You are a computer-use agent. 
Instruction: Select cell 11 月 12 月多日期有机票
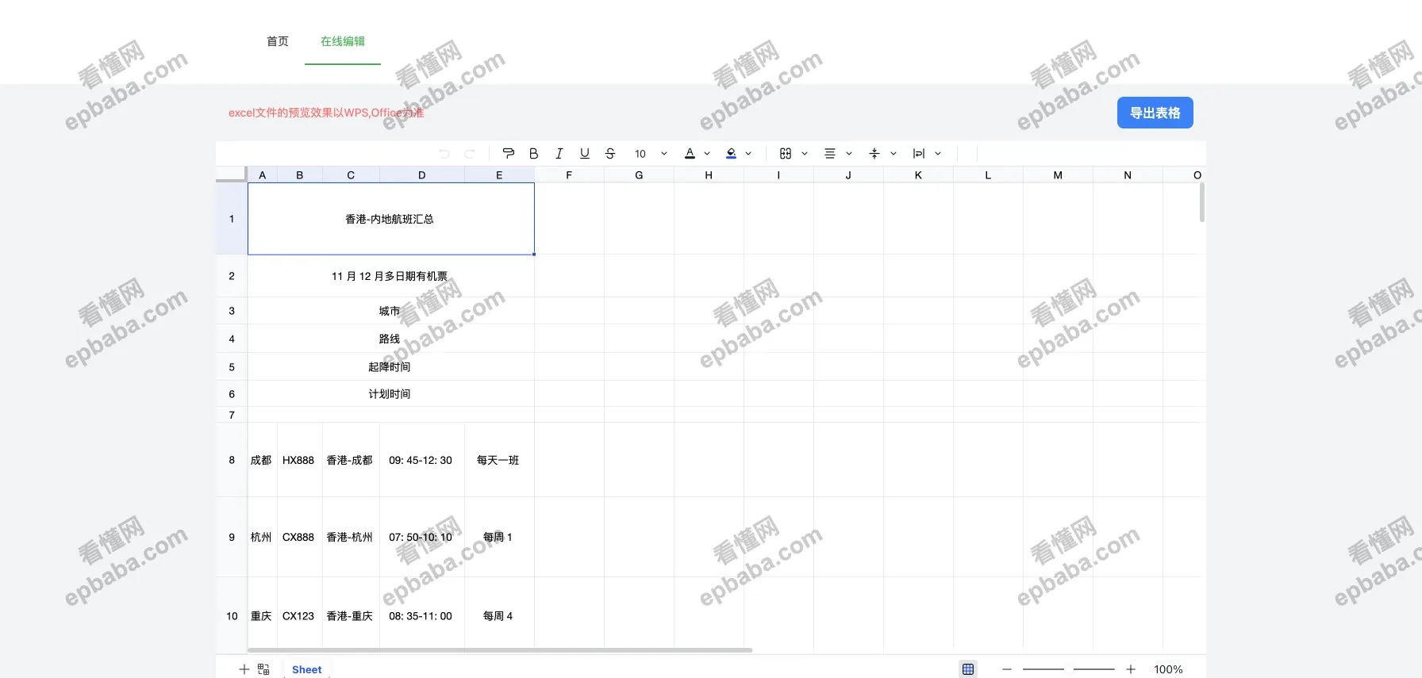click(391, 276)
